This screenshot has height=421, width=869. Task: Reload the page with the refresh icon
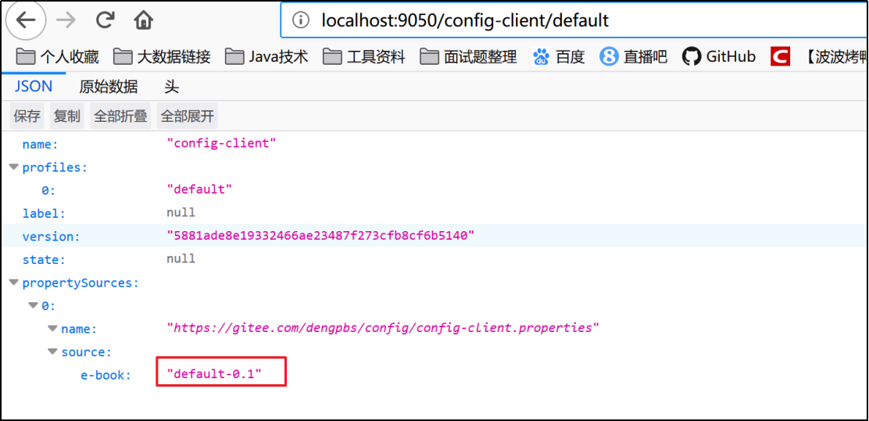click(104, 20)
